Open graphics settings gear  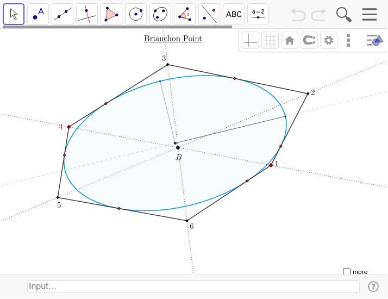[329, 40]
